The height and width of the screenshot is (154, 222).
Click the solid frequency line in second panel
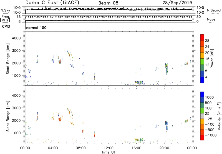point(109,20)
